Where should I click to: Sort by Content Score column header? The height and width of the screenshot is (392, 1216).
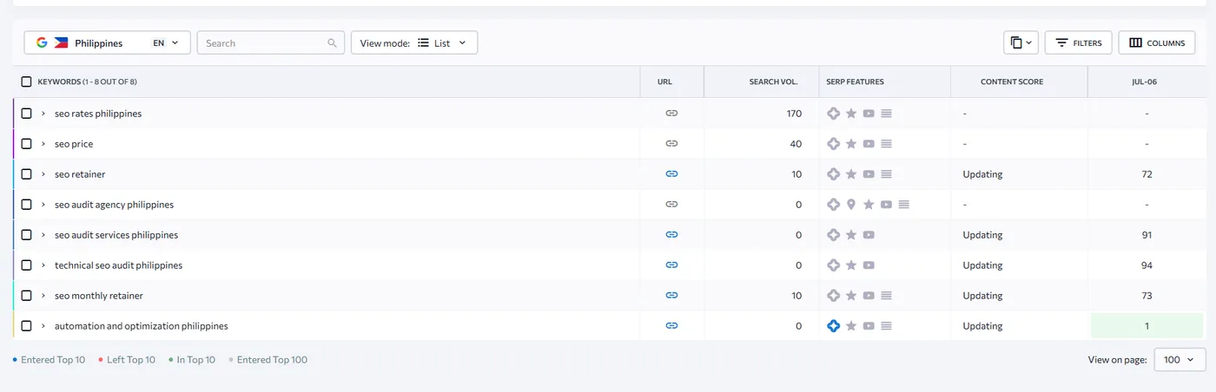[x=1012, y=82]
